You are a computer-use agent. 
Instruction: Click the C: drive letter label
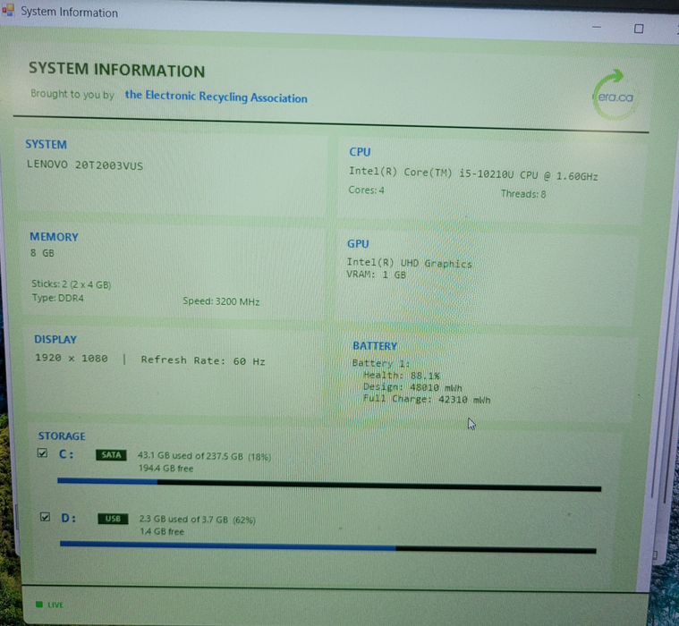coord(66,454)
